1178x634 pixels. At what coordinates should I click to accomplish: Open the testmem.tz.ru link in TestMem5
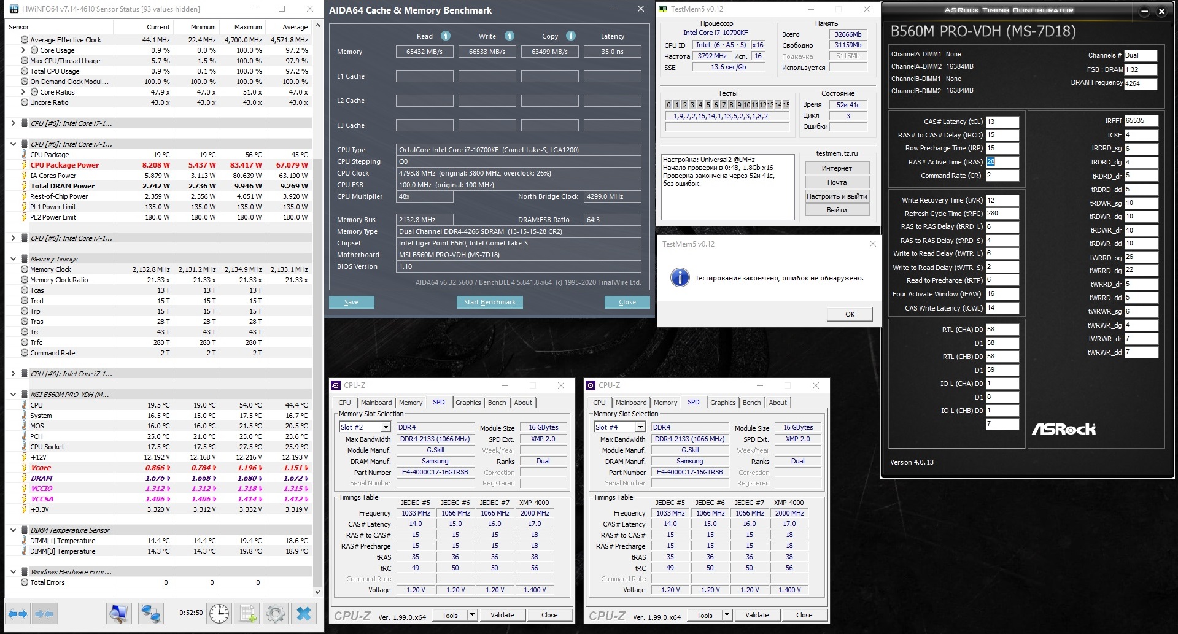point(837,153)
